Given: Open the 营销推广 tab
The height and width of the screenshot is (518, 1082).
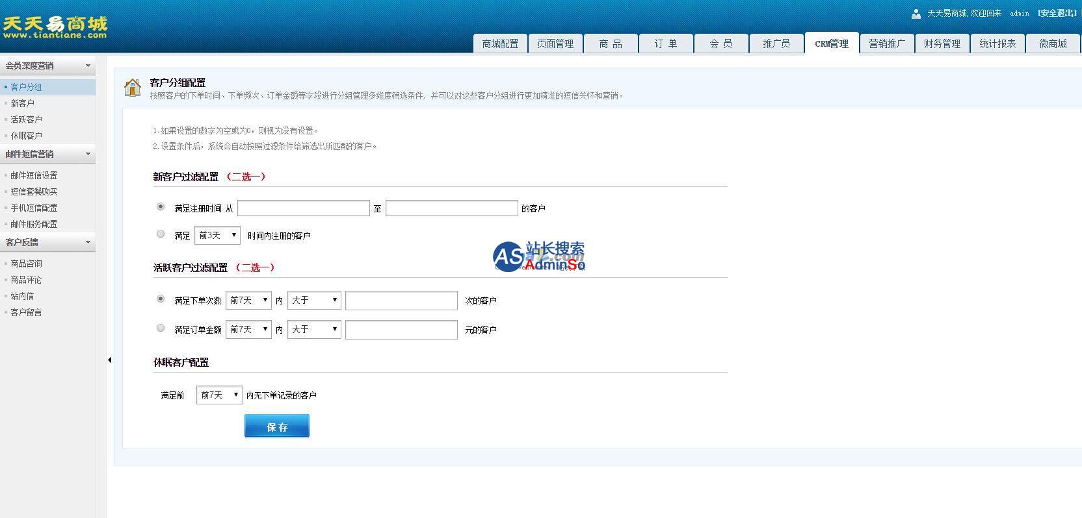Looking at the screenshot, I should (887, 43).
